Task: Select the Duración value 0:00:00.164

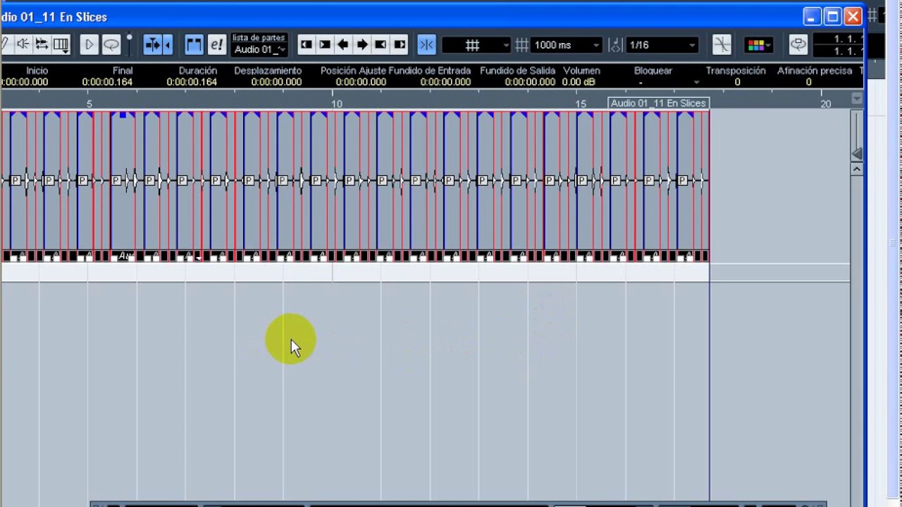Action: [x=192, y=82]
